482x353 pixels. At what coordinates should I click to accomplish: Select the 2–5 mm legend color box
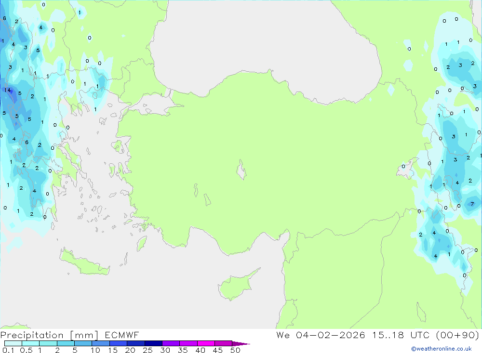click(66, 343)
